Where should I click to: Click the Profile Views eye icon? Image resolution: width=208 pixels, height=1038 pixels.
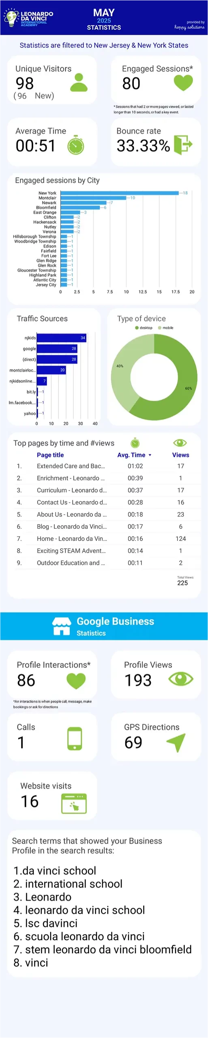pos(181,679)
